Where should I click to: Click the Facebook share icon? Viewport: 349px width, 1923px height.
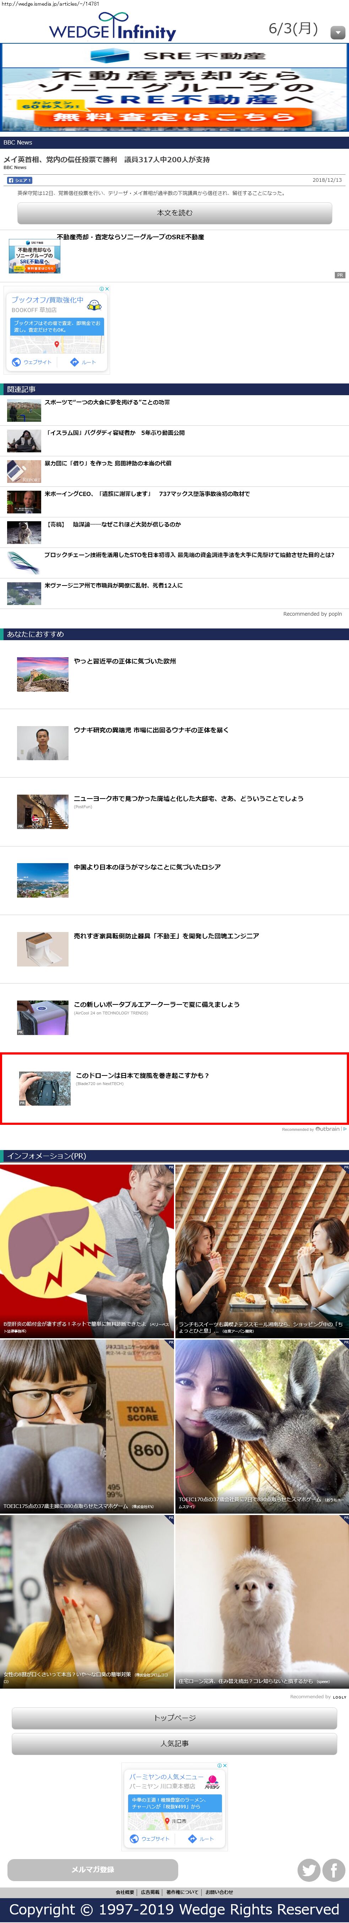[x=20, y=181]
